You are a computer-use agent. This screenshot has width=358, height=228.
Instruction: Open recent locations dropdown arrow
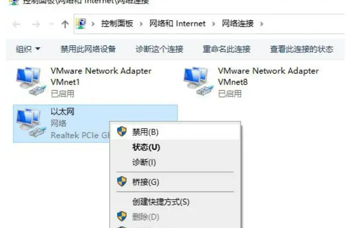point(52,24)
